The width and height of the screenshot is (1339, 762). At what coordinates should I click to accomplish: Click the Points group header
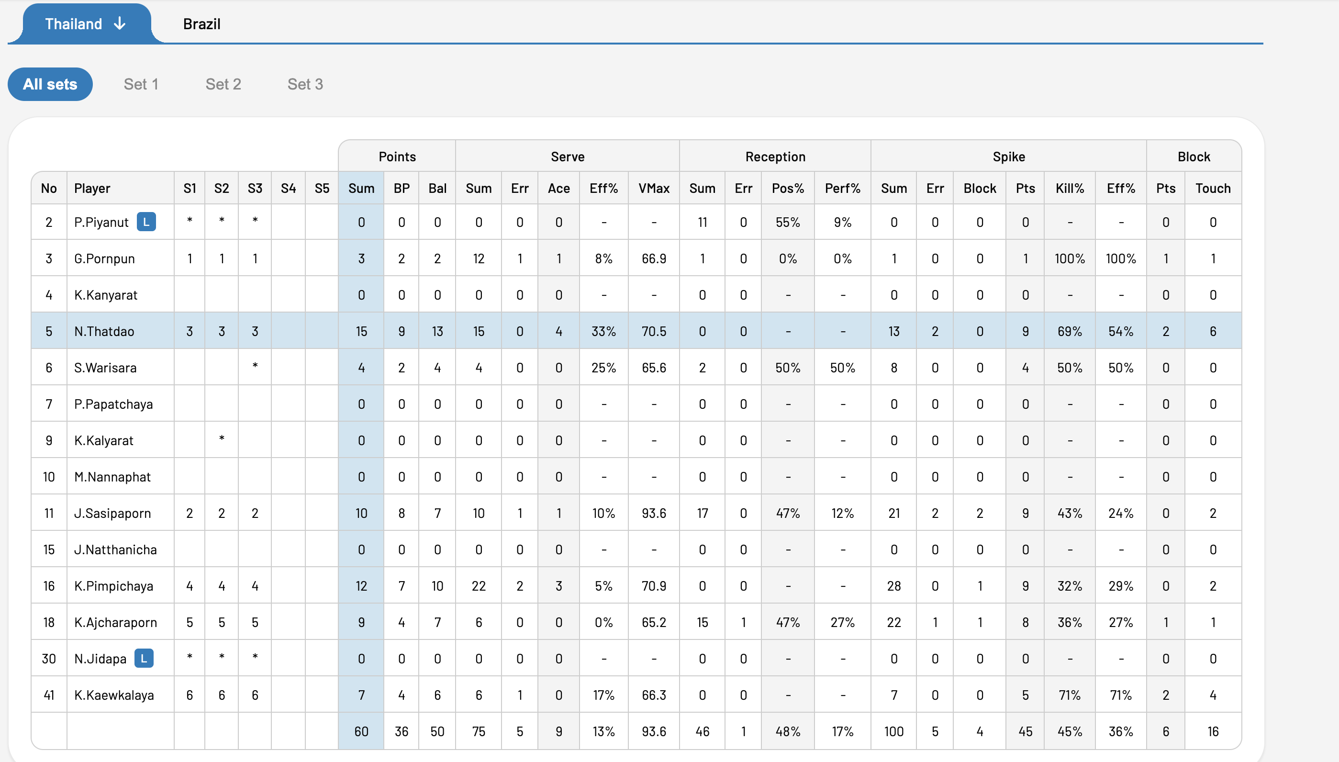point(397,157)
